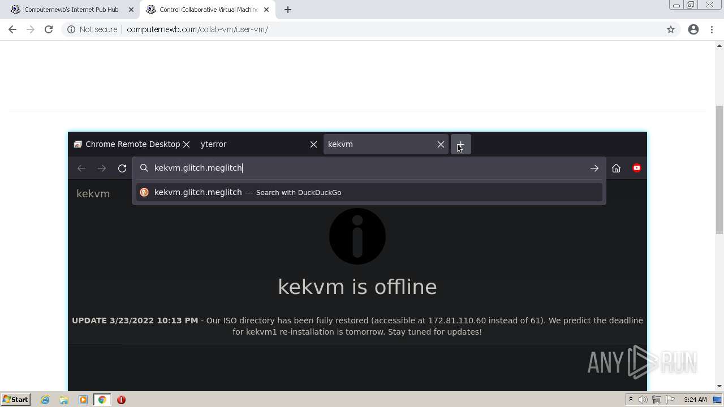Go back in the outer Chrome browser

pos(12,29)
